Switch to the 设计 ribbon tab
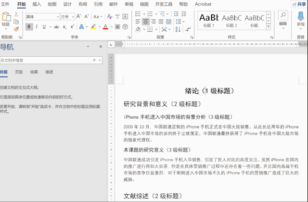Screen dimensions: 308x202 pyautogui.click(x=67, y=4)
